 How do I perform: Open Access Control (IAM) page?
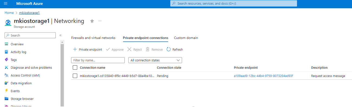pyautogui.click(x=25, y=75)
